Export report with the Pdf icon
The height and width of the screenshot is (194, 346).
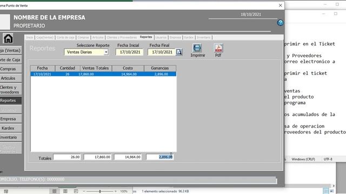(218, 48)
